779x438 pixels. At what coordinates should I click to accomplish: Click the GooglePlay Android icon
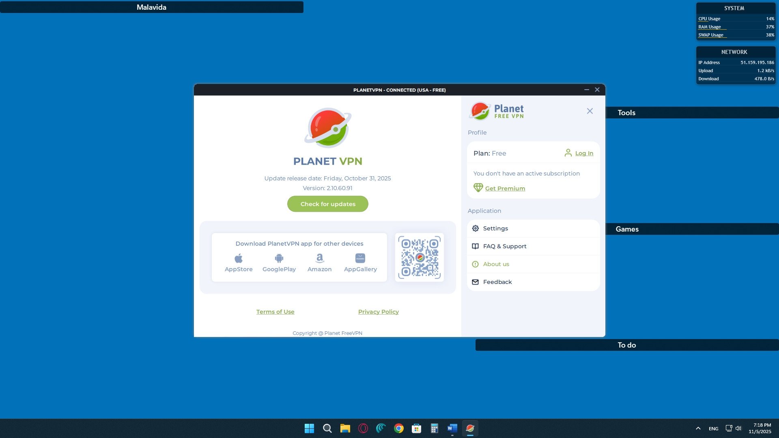279,258
